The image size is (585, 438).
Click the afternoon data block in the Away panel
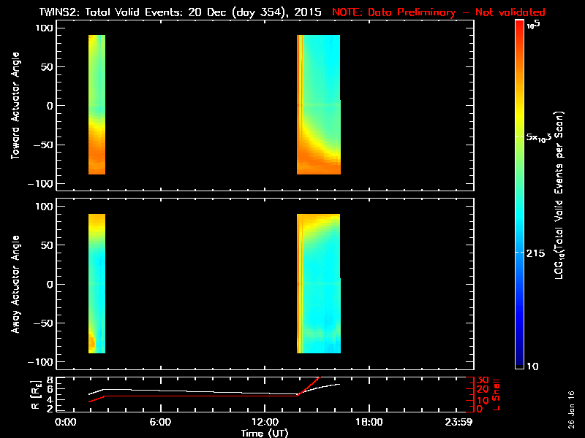point(319,283)
